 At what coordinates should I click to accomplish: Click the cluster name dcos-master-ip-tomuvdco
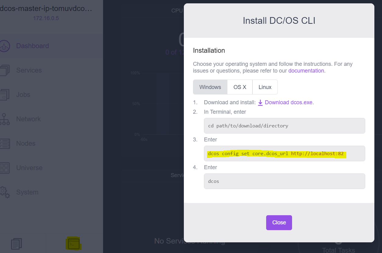[46, 9]
